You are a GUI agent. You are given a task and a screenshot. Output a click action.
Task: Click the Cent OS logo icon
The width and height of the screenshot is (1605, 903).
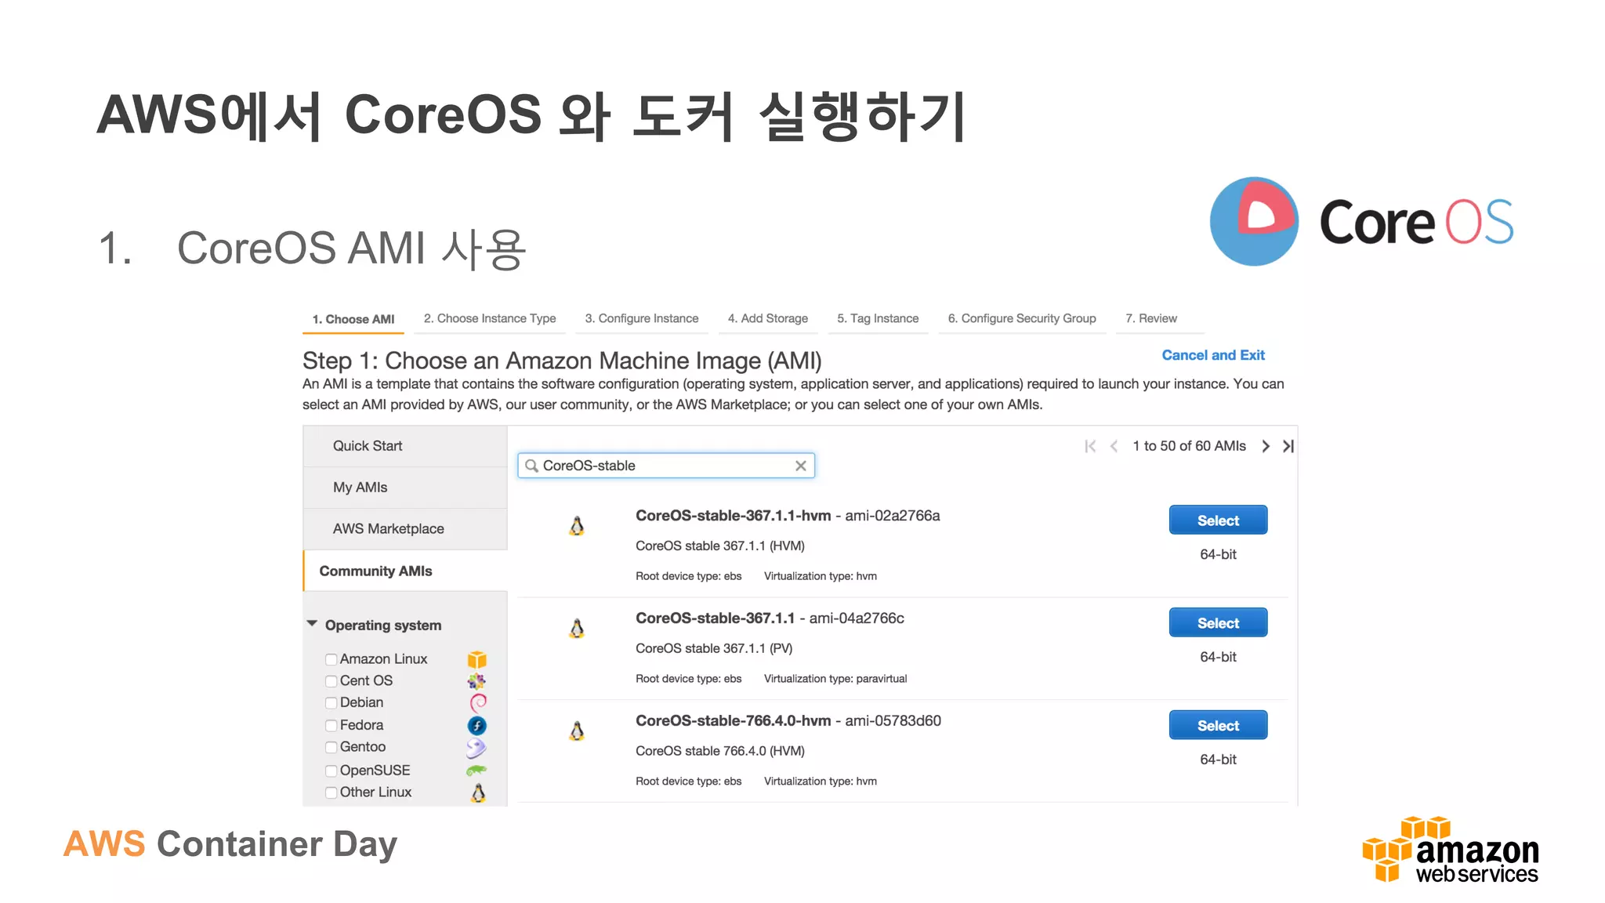476,681
